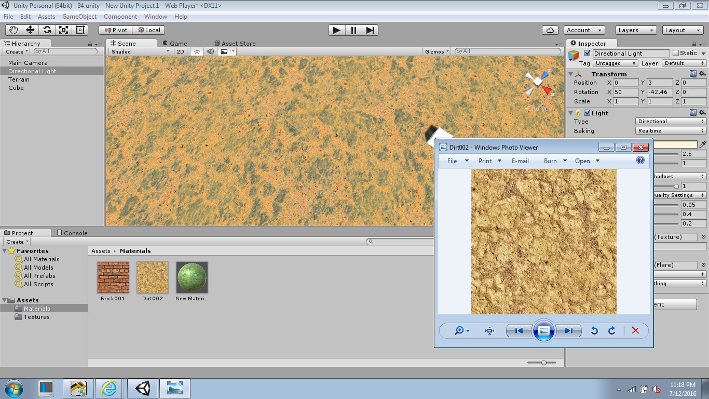Select the Rotate tool in Unity toolbar

click(47, 30)
